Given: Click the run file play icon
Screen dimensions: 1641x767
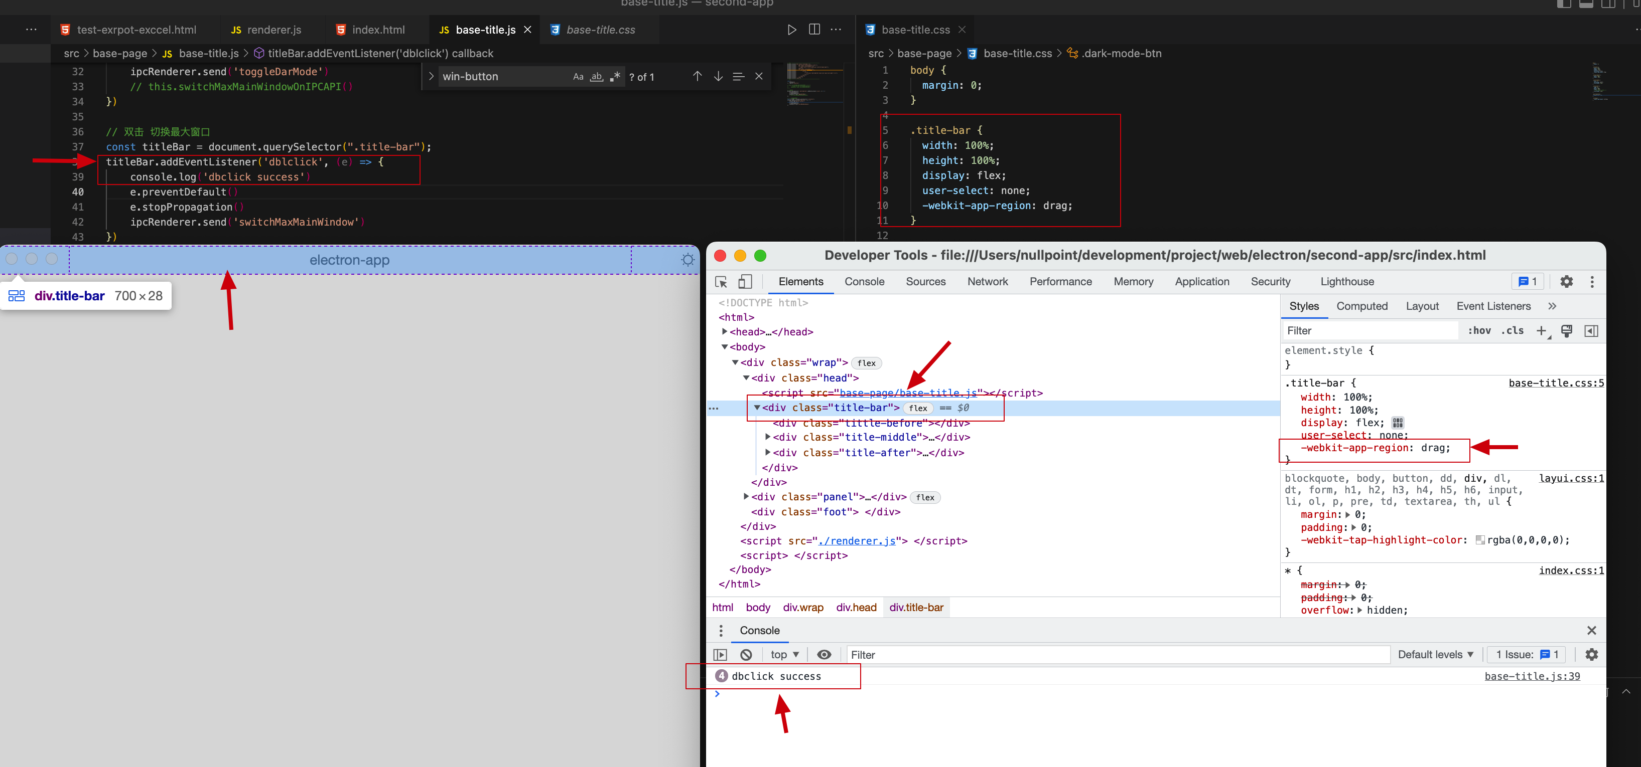Looking at the screenshot, I should pos(791,30).
